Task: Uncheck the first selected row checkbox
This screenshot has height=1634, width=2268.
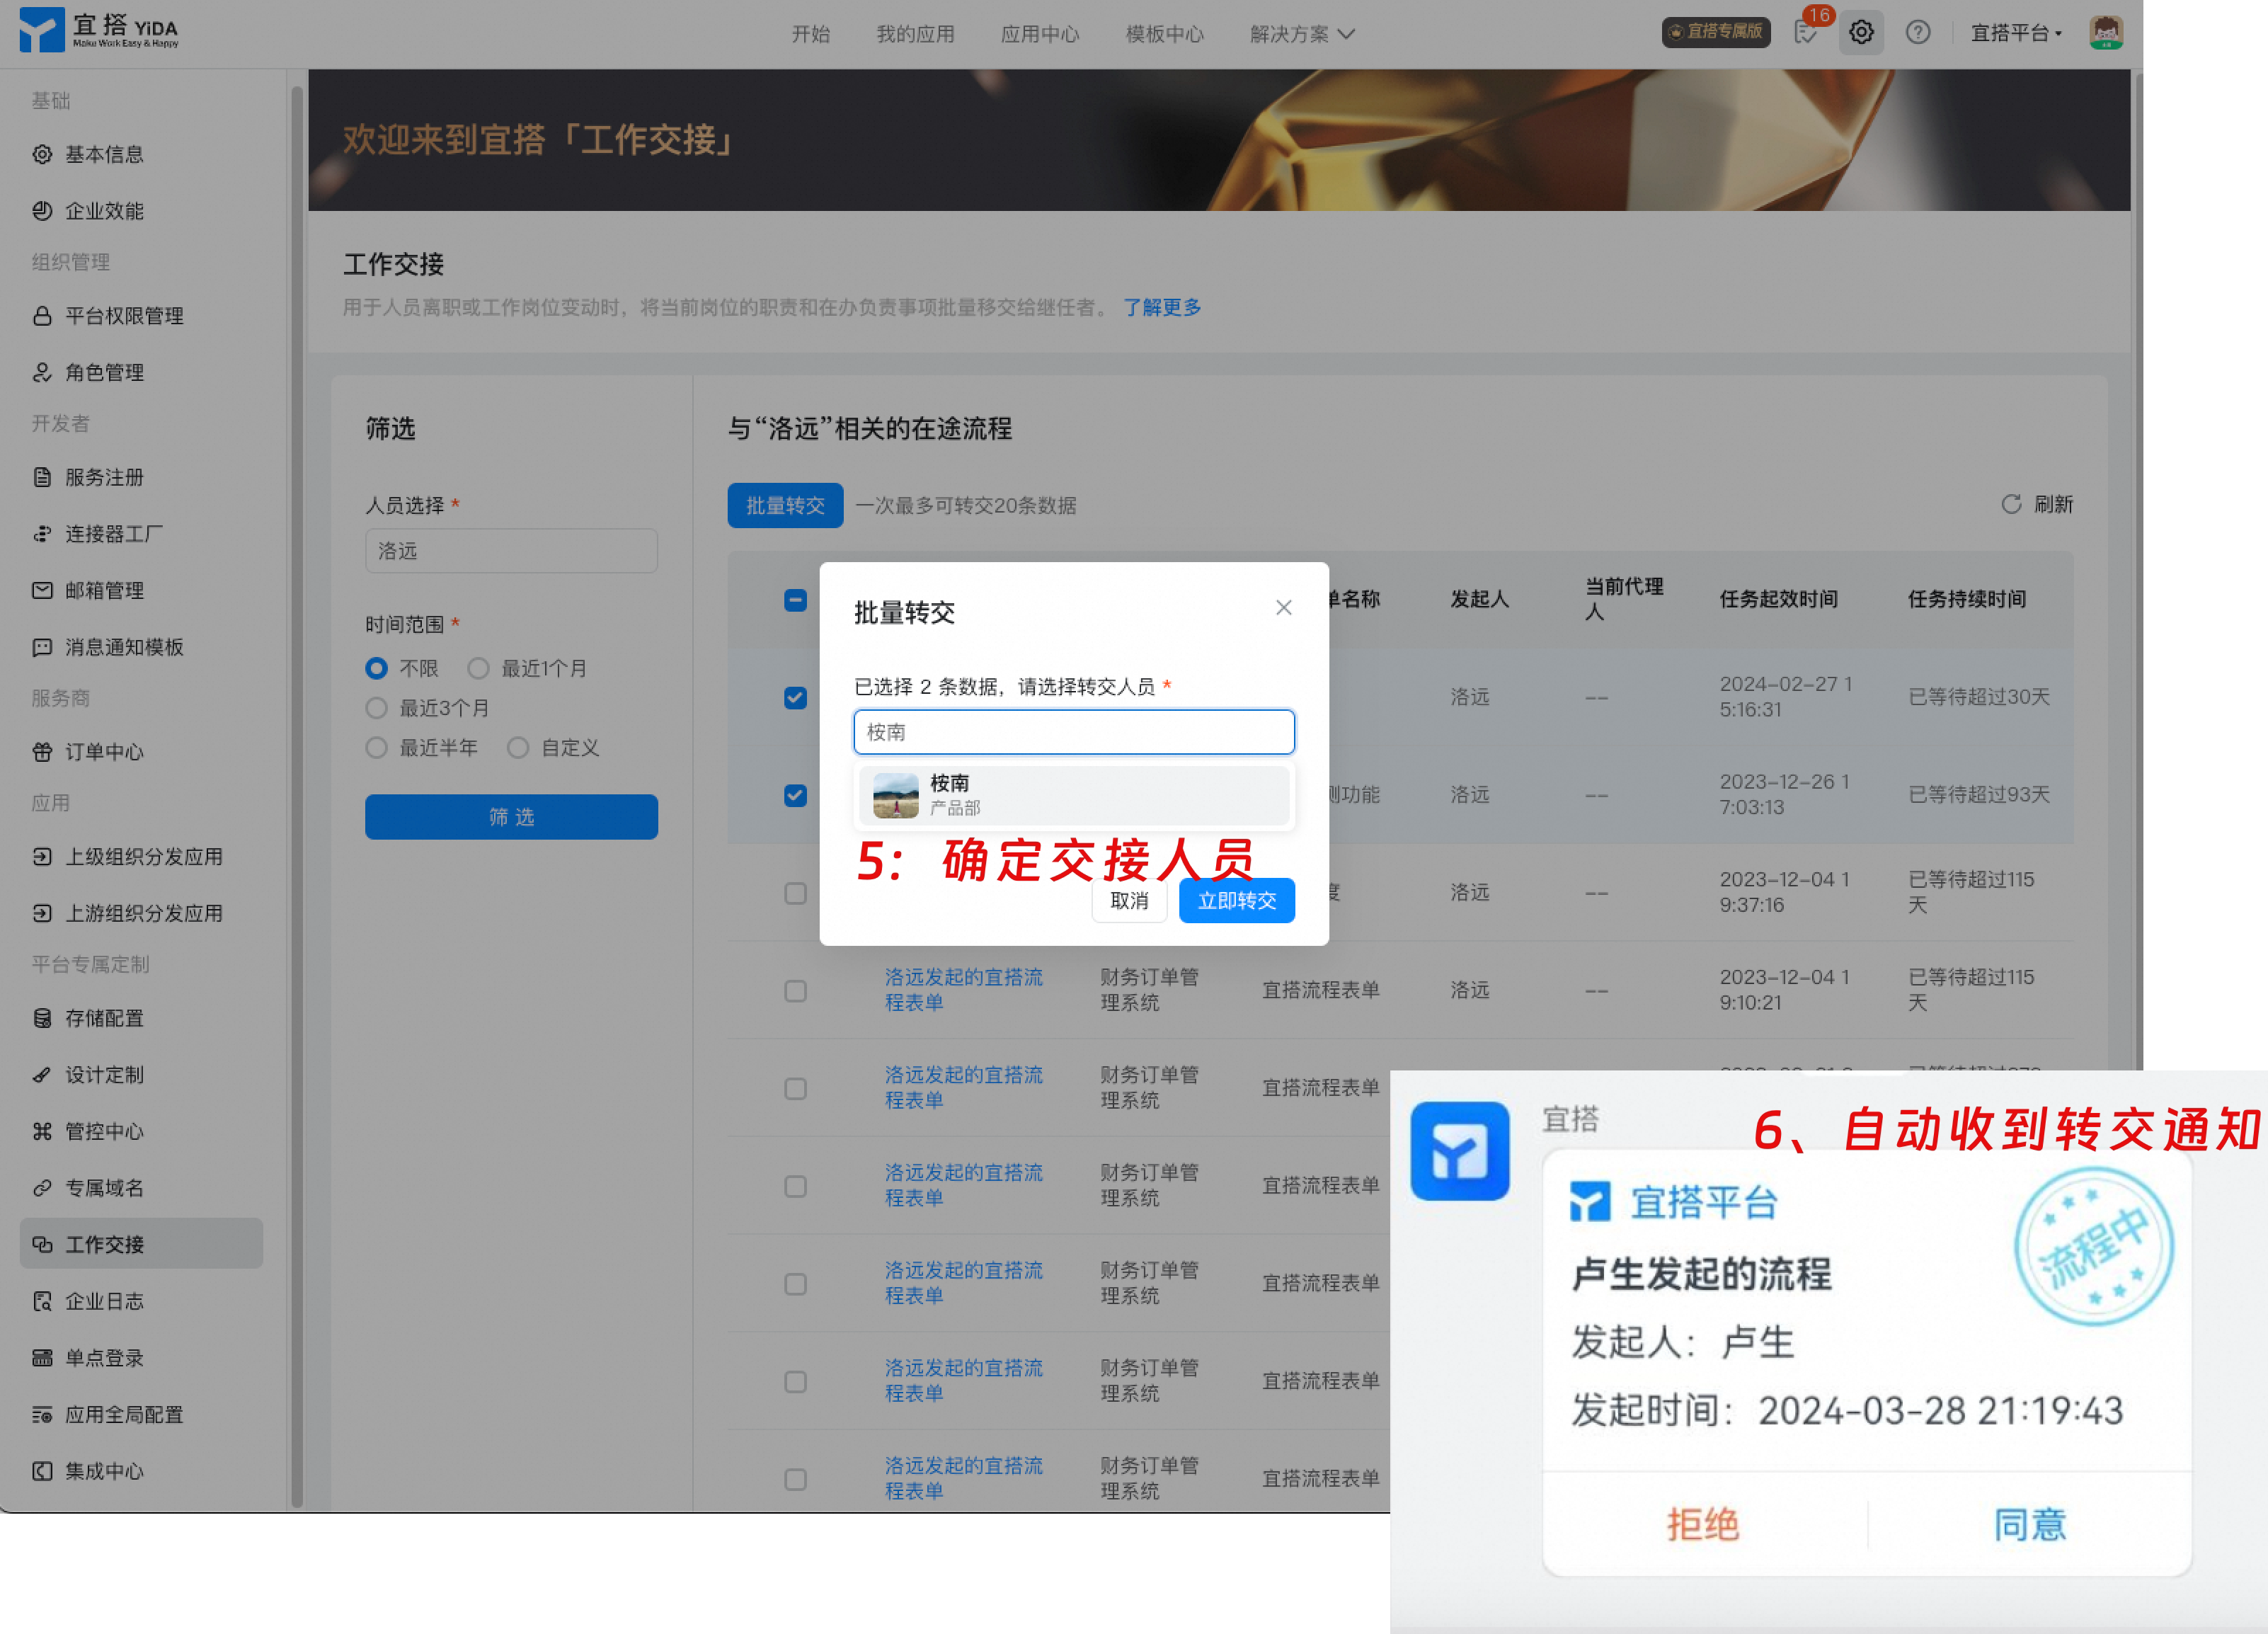Action: tap(795, 697)
